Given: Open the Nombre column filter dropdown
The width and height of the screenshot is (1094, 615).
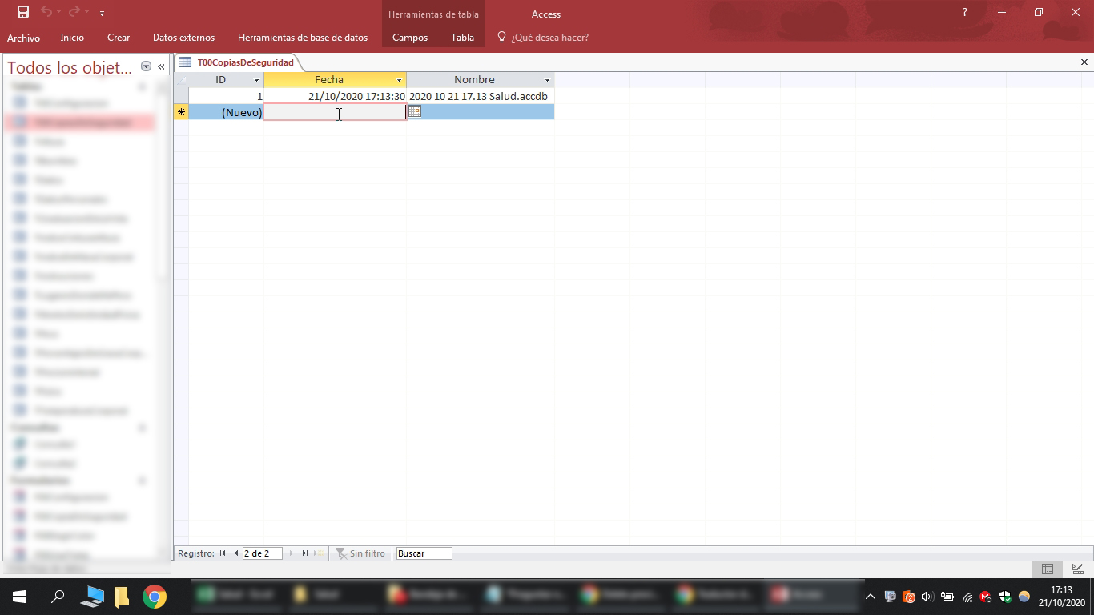Looking at the screenshot, I should tap(547, 80).
